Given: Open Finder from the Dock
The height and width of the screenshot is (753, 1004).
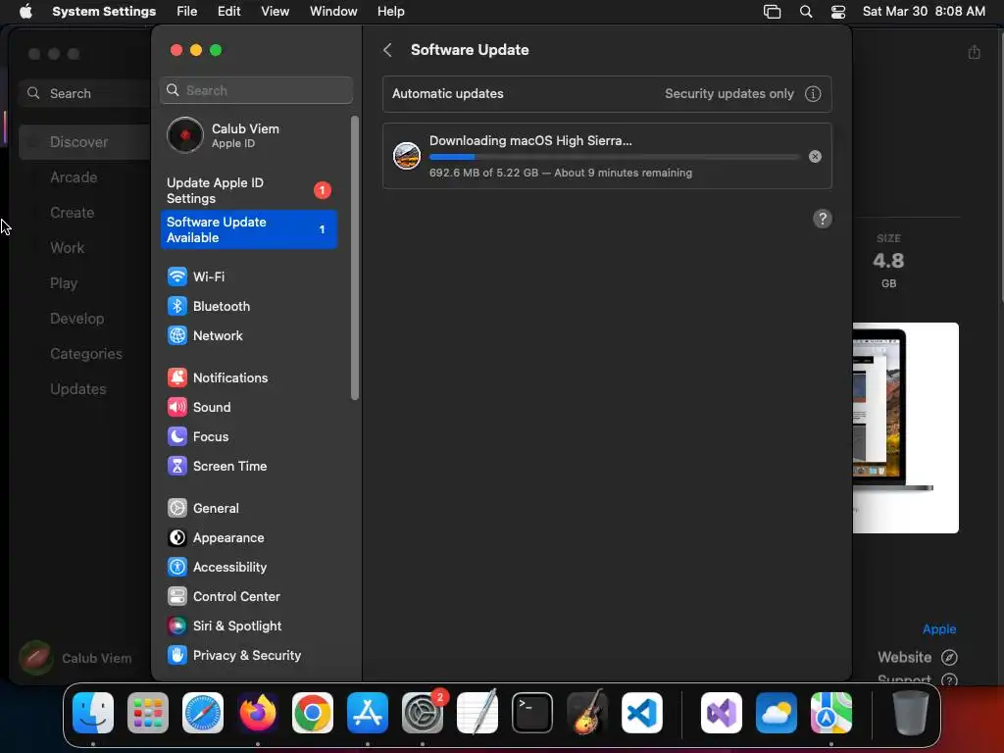Looking at the screenshot, I should pyautogui.click(x=93, y=713).
